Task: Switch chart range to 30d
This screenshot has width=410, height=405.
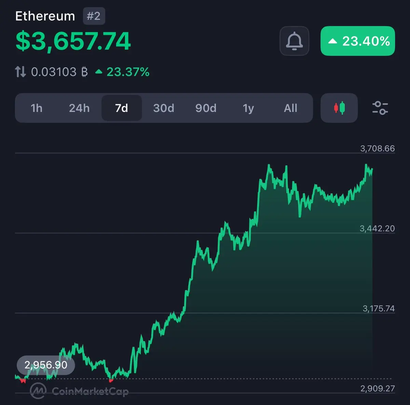Action: pyautogui.click(x=164, y=108)
